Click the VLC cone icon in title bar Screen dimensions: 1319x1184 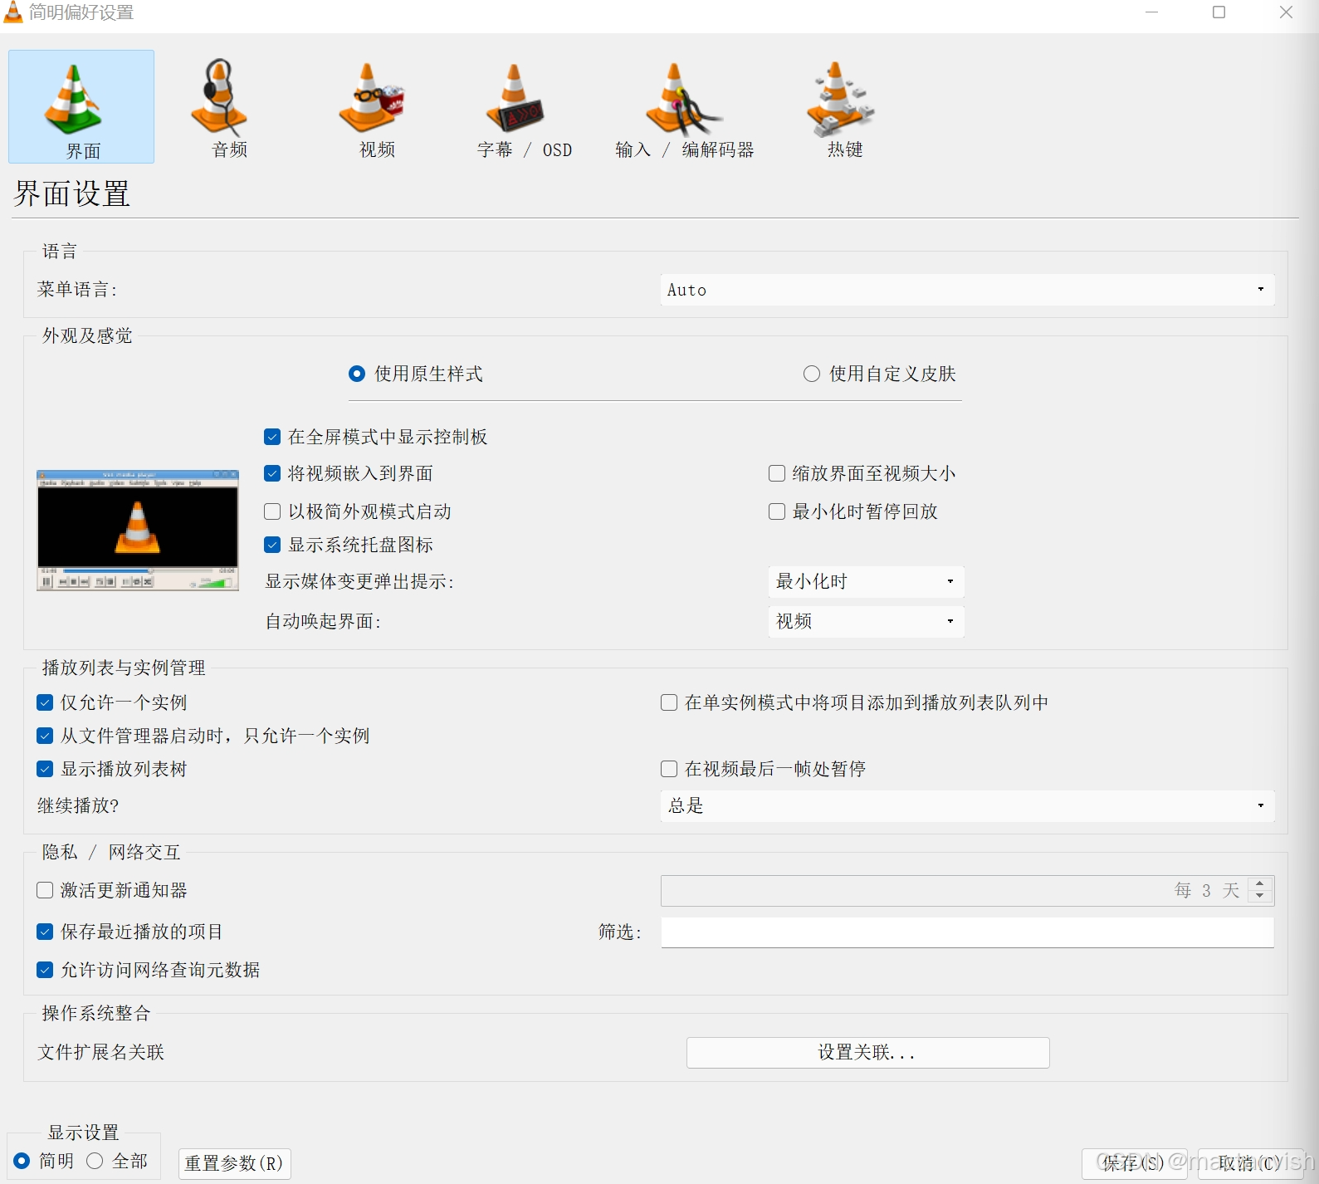pyautogui.click(x=13, y=12)
